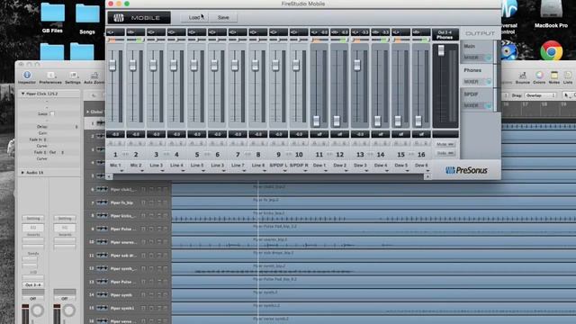The width and height of the screenshot is (576, 324).
Task: Select track 14 Piper synth row
Action: point(127,294)
